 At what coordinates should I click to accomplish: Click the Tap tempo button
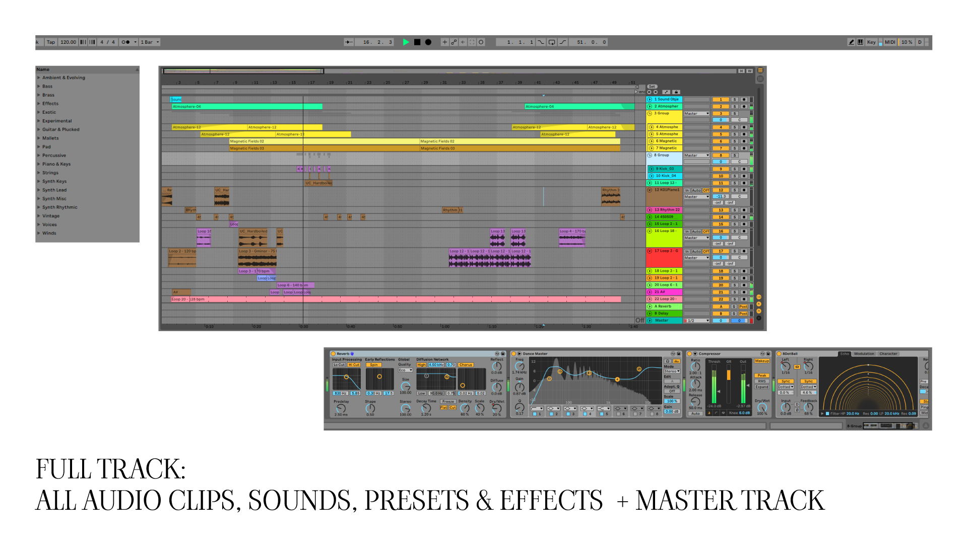[51, 42]
